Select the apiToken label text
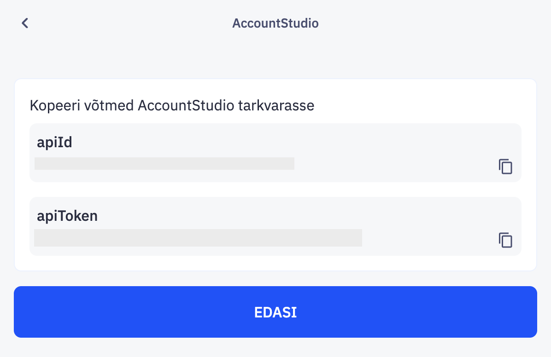This screenshot has width=551, height=357. coord(67,216)
